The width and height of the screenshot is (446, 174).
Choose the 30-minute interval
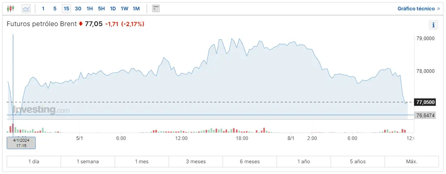pyautogui.click(x=78, y=8)
